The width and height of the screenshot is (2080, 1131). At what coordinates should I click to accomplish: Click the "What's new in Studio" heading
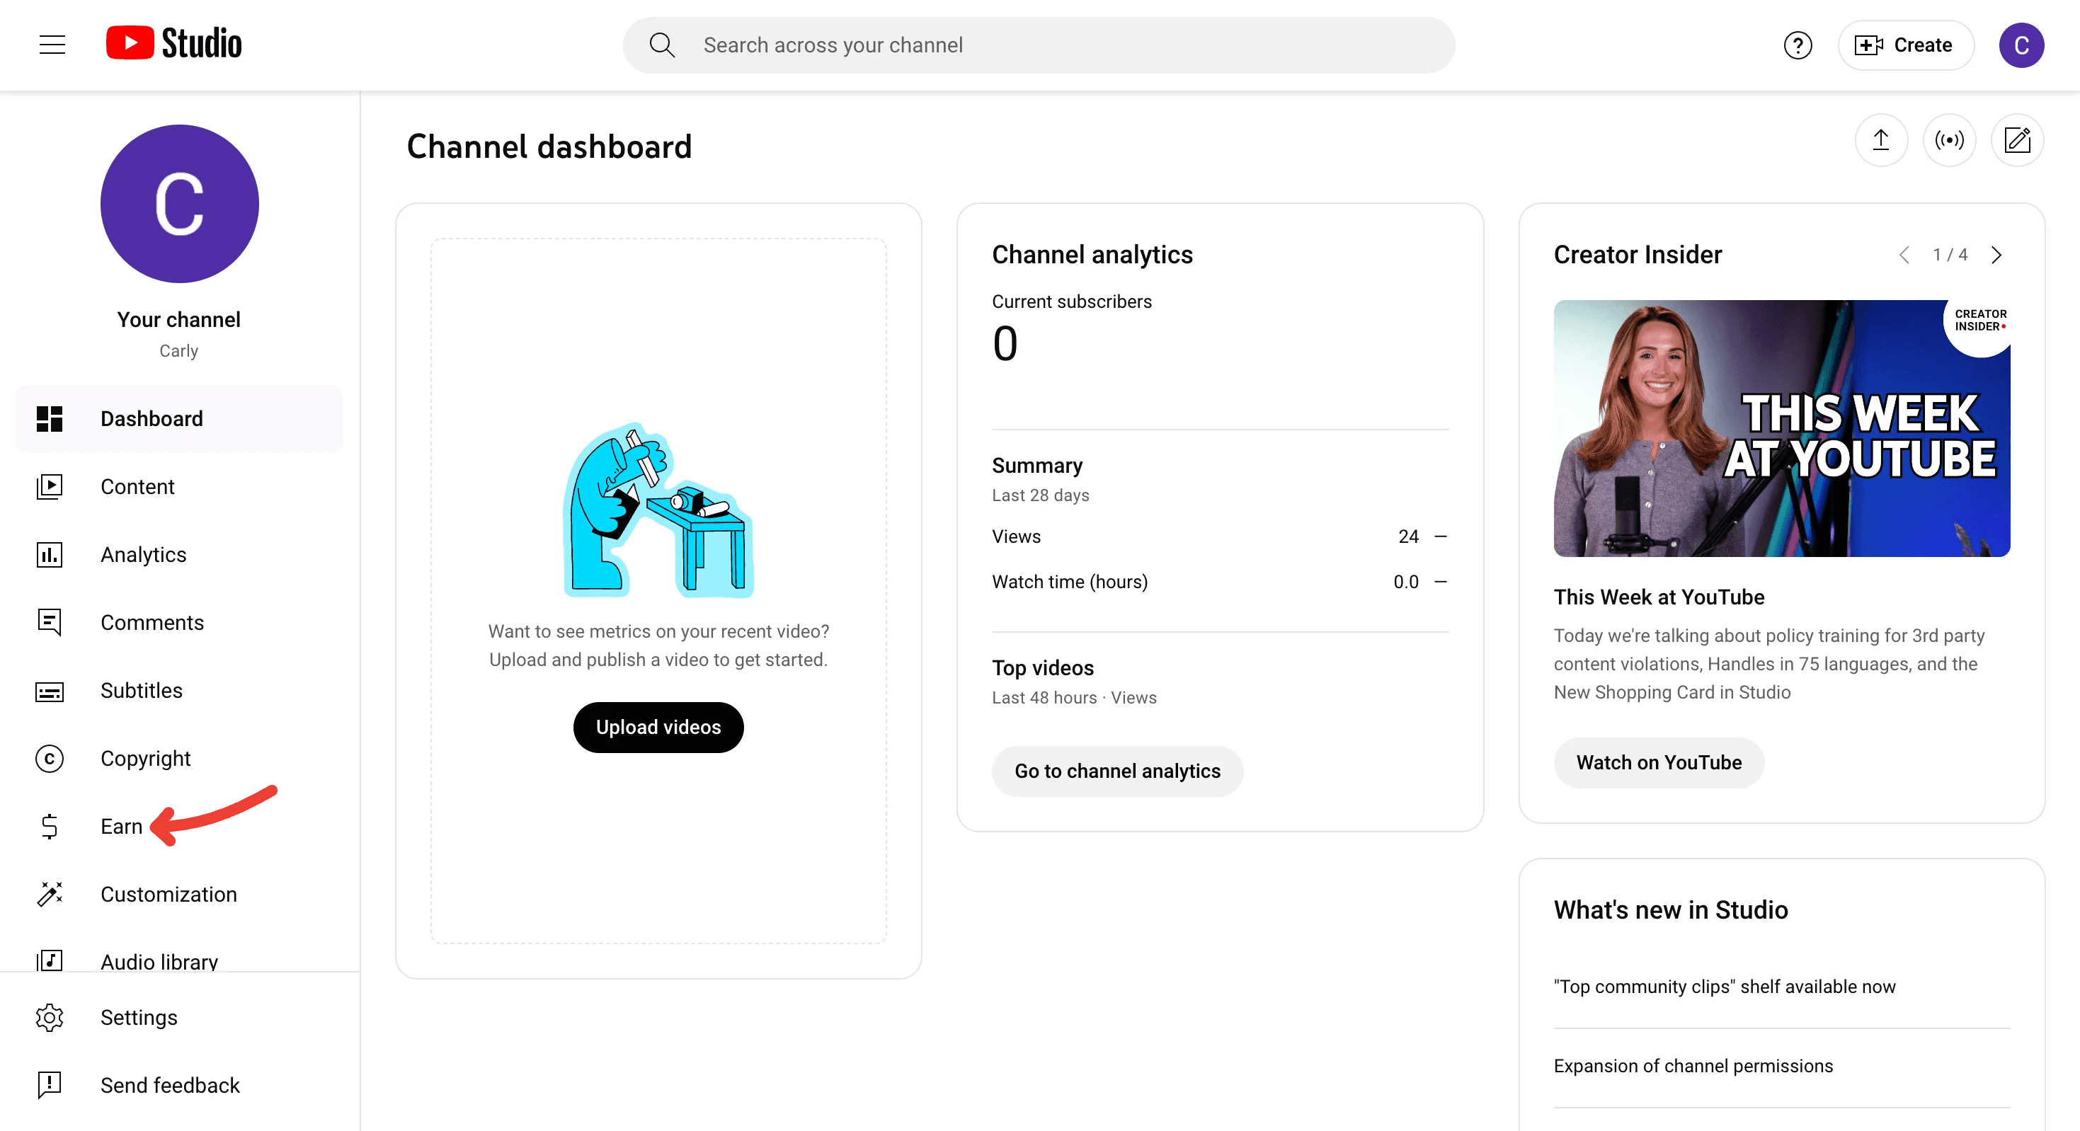[x=1671, y=911]
